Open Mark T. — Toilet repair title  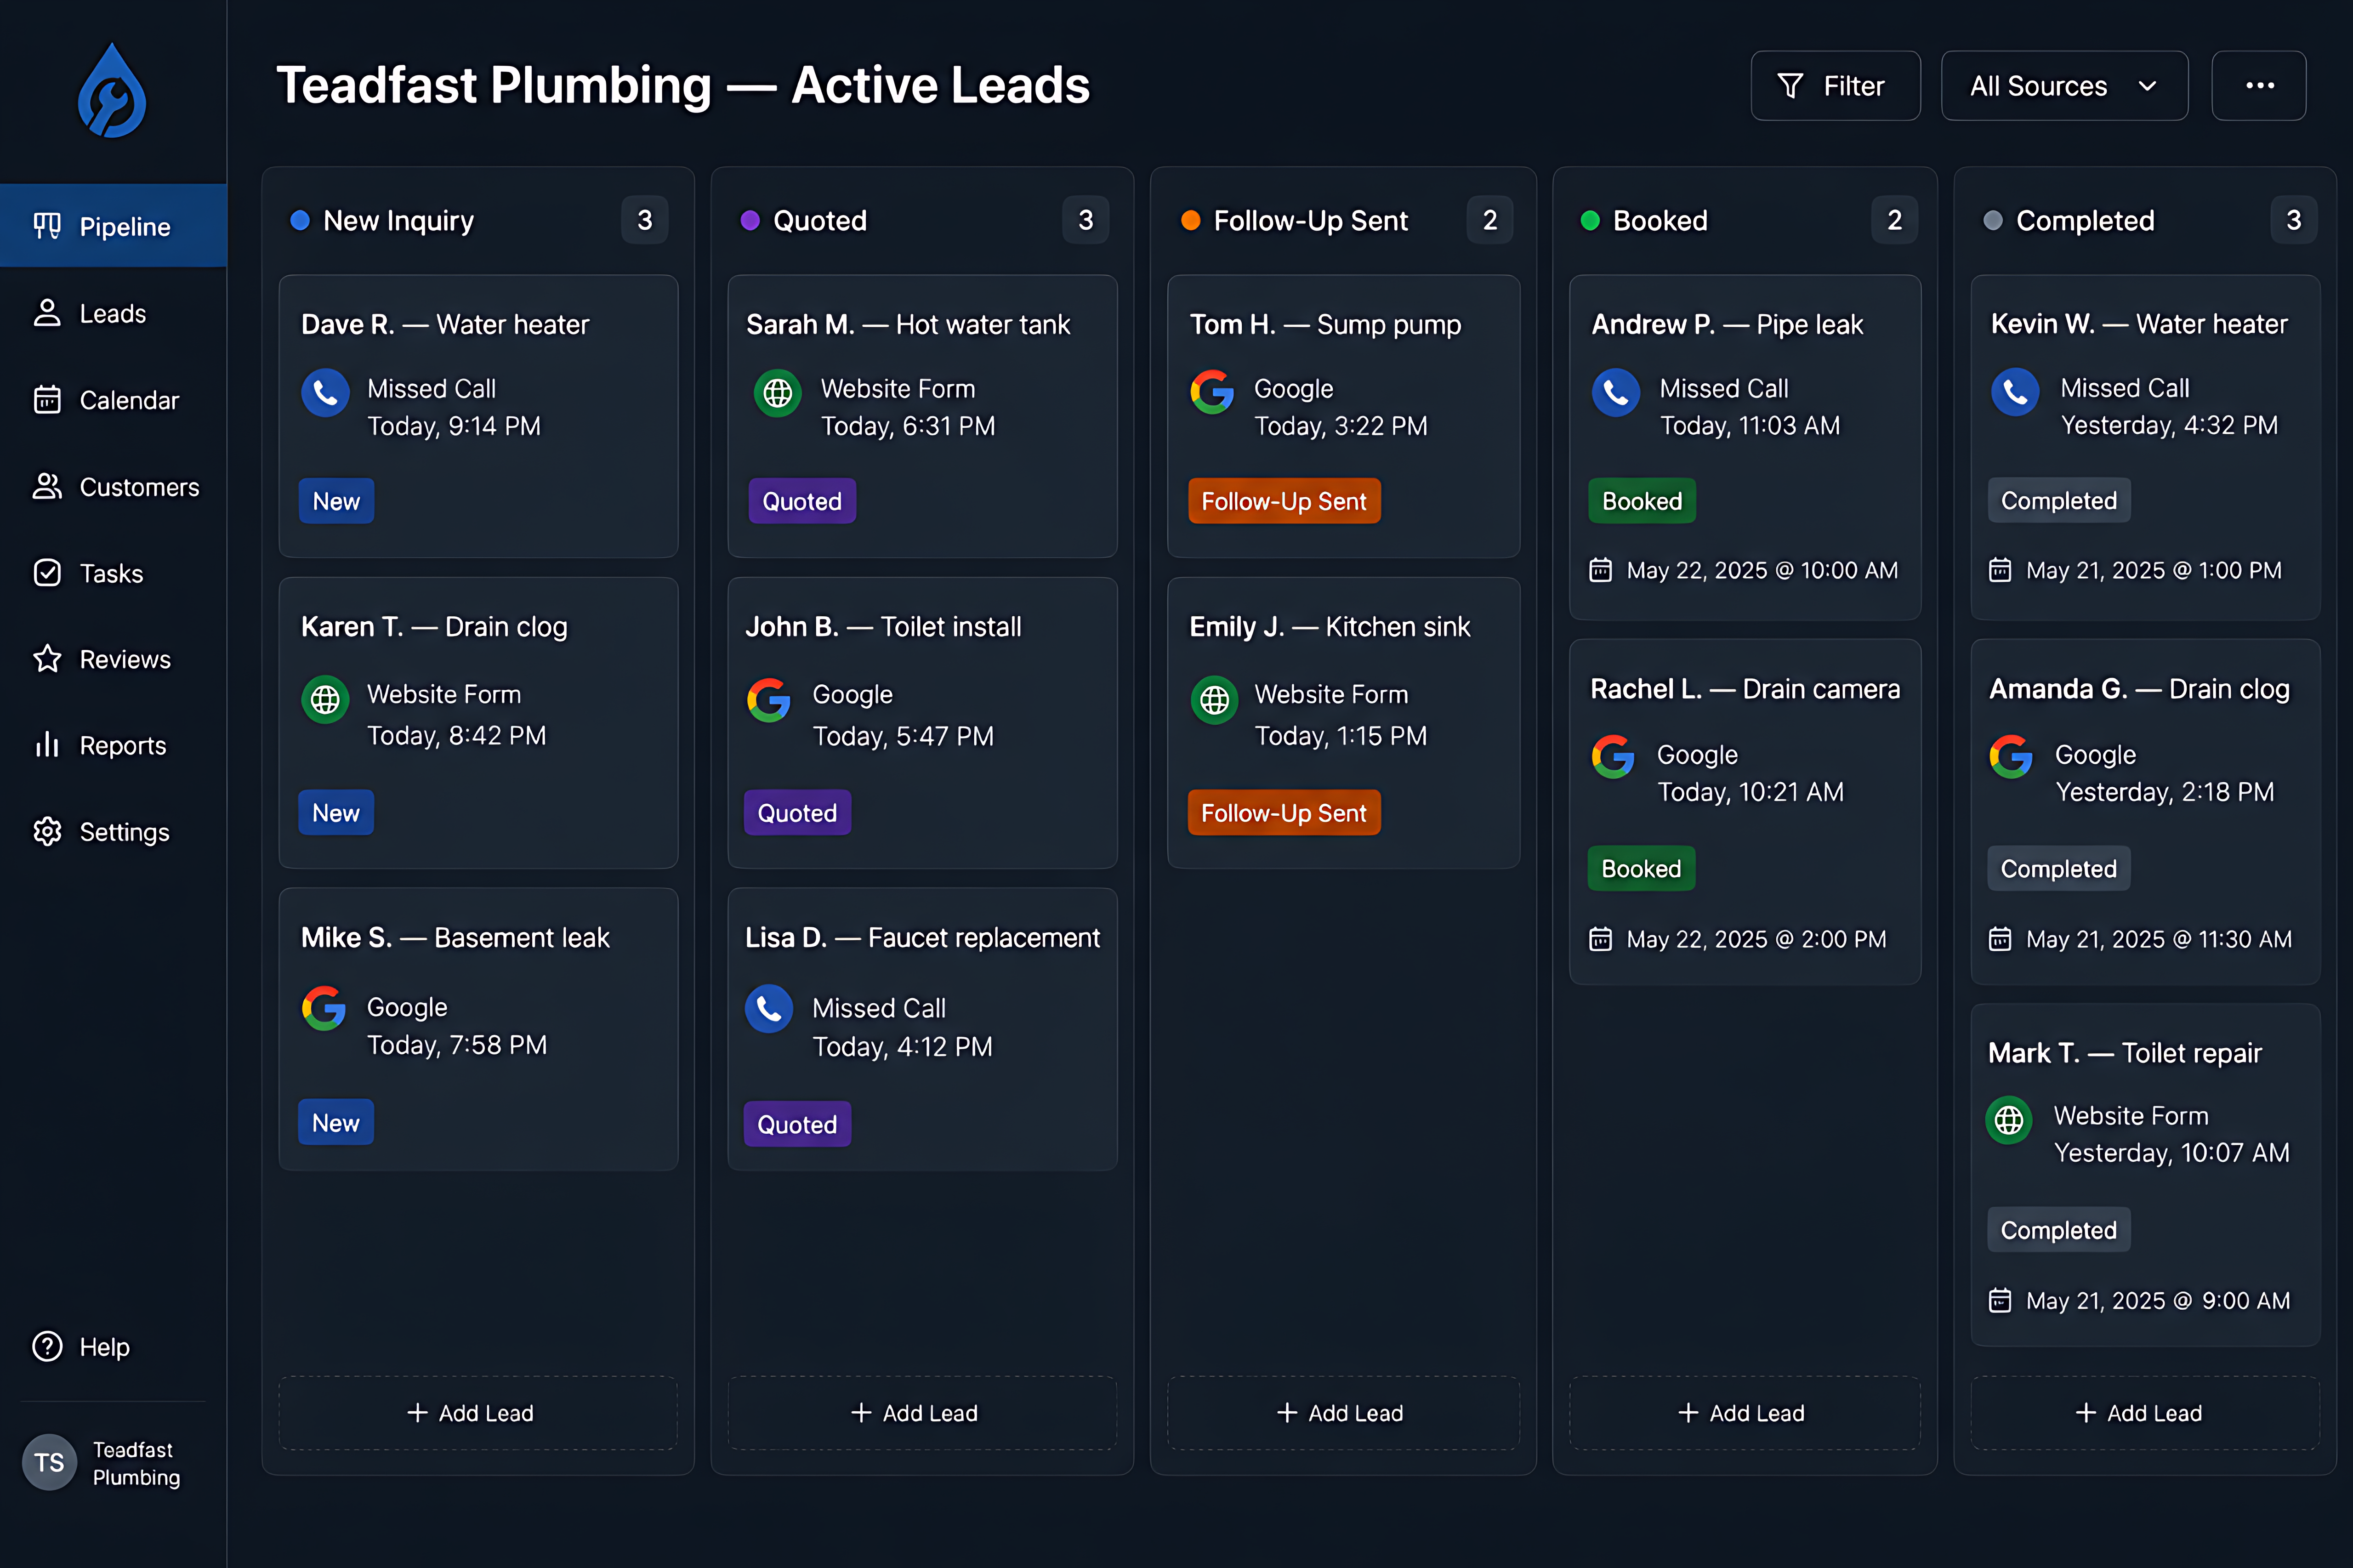(2124, 1053)
